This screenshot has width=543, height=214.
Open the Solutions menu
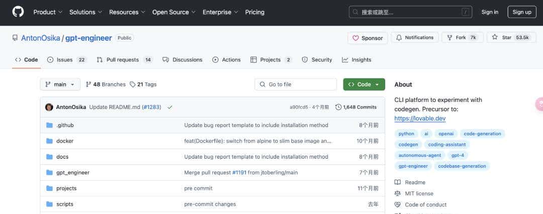85,12
